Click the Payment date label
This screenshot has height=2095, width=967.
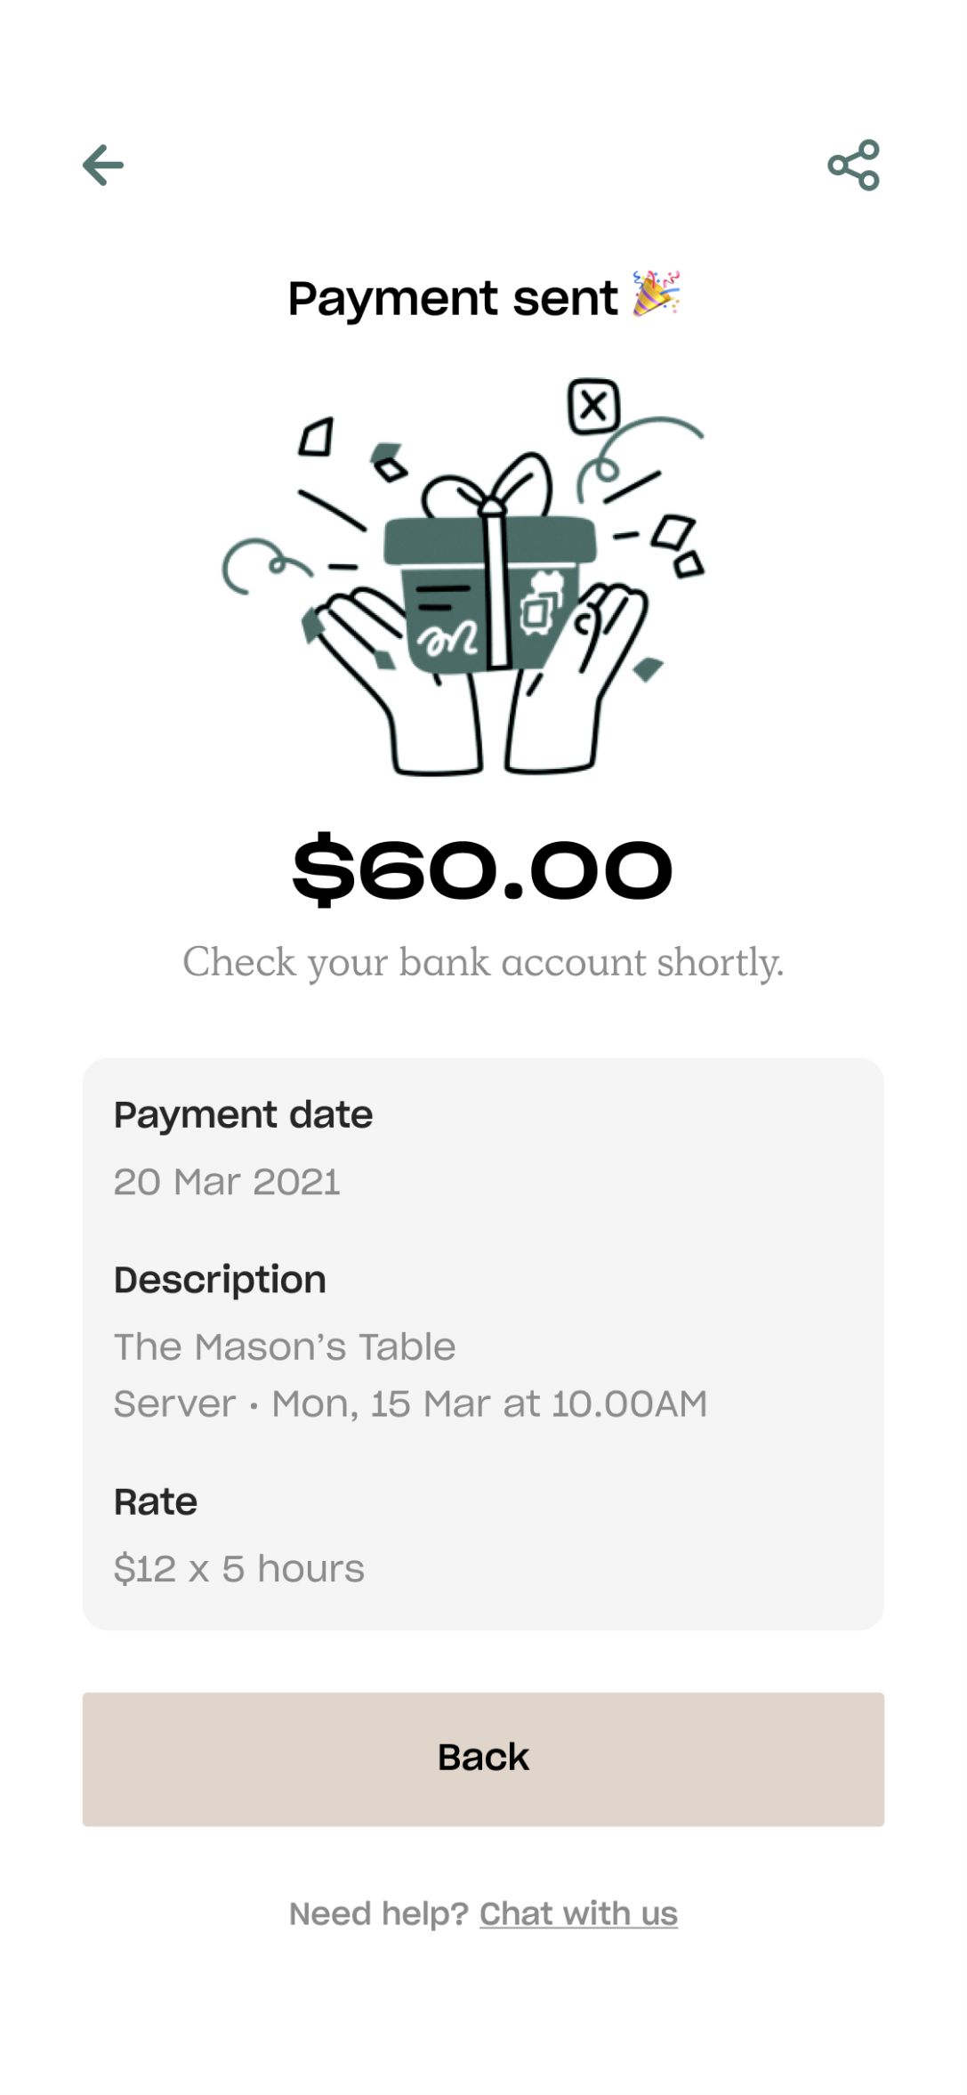(x=243, y=1114)
